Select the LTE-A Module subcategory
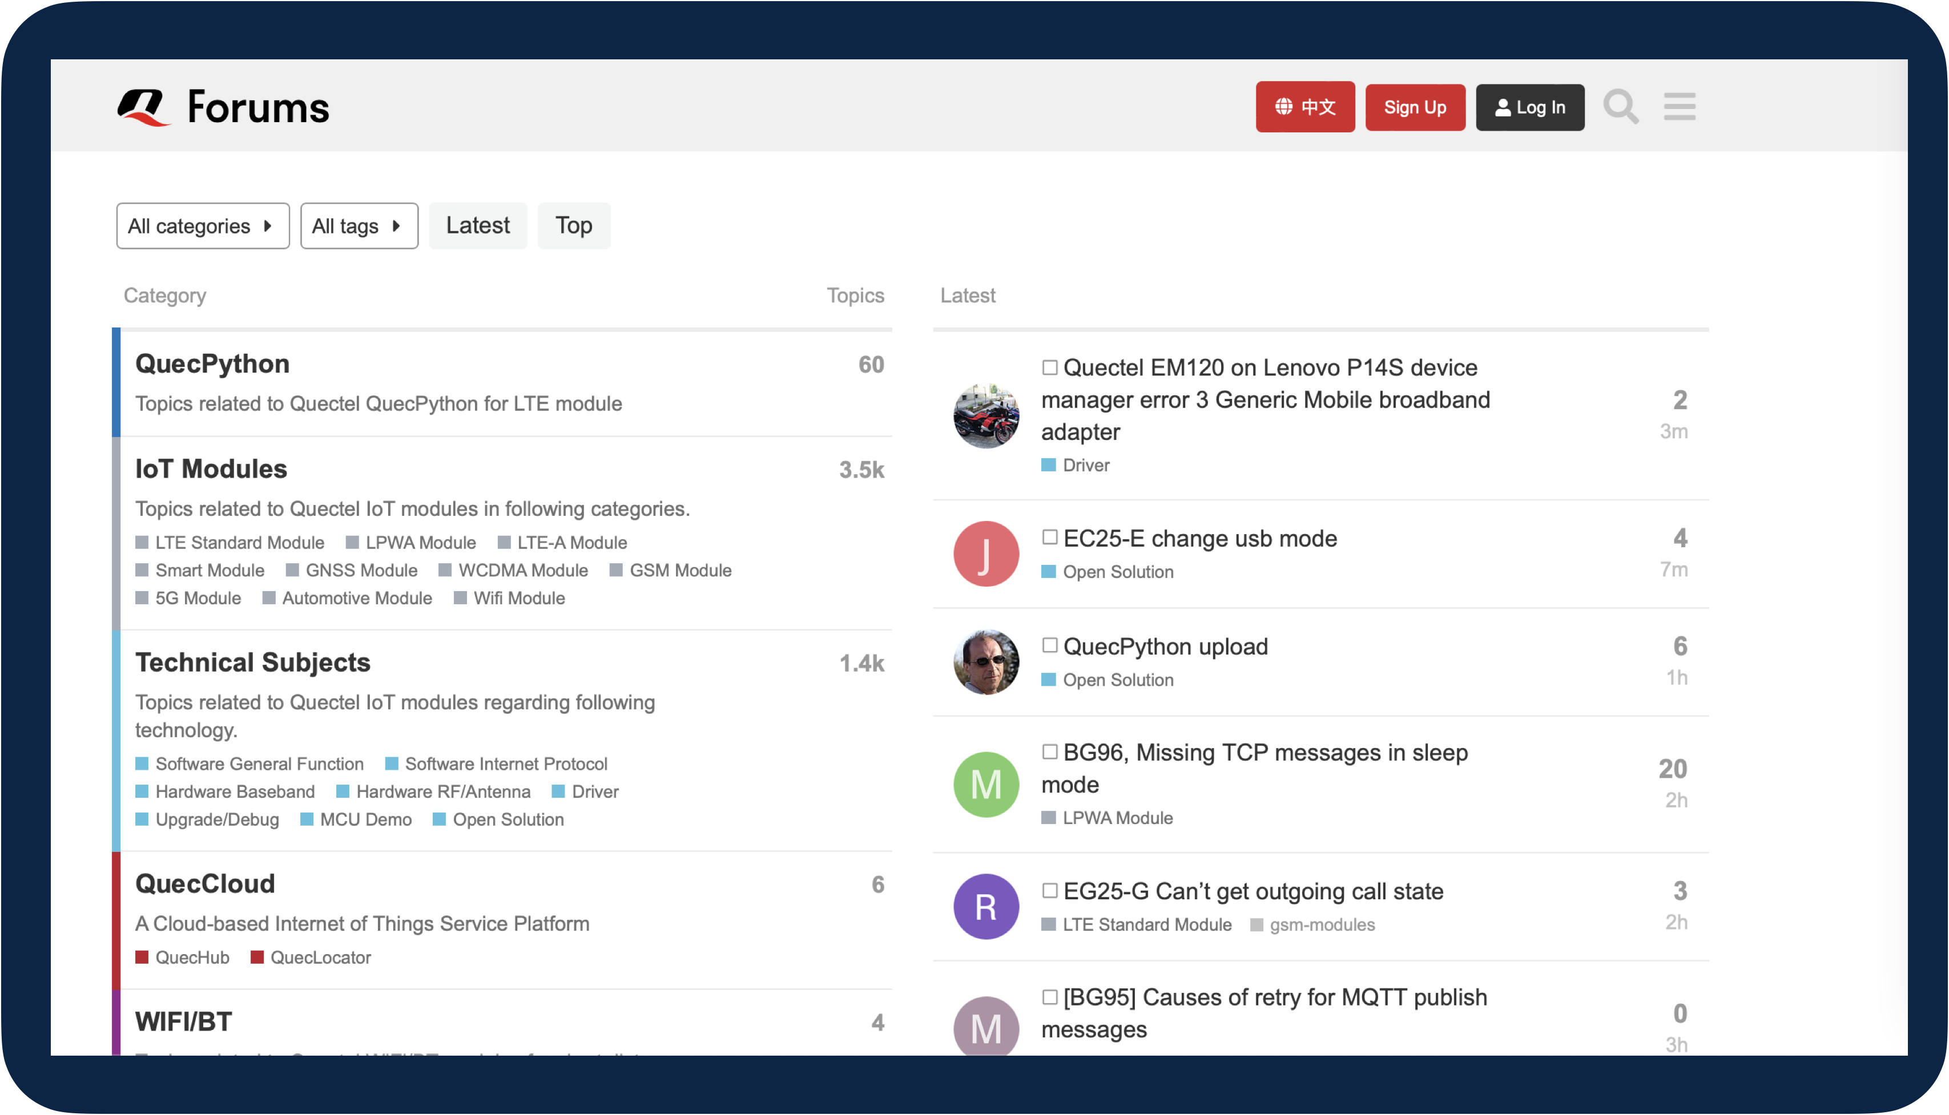The image size is (1949, 1115). (x=562, y=543)
